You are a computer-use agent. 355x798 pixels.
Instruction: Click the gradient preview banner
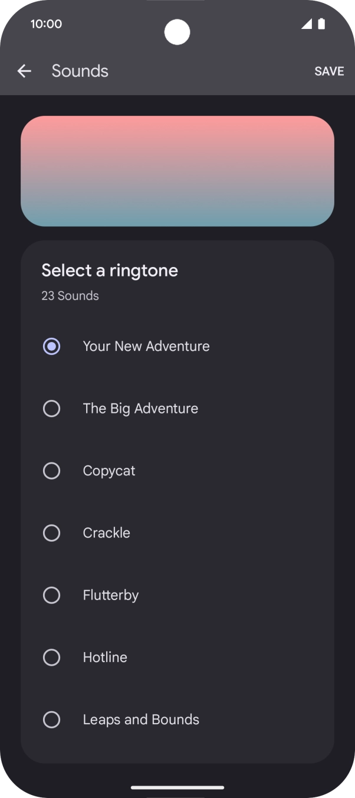point(177,171)
